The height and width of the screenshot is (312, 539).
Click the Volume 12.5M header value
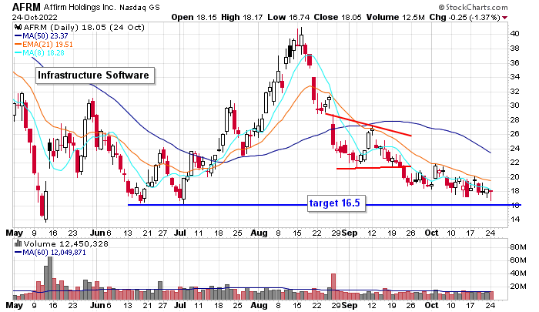tap(395, 17)
